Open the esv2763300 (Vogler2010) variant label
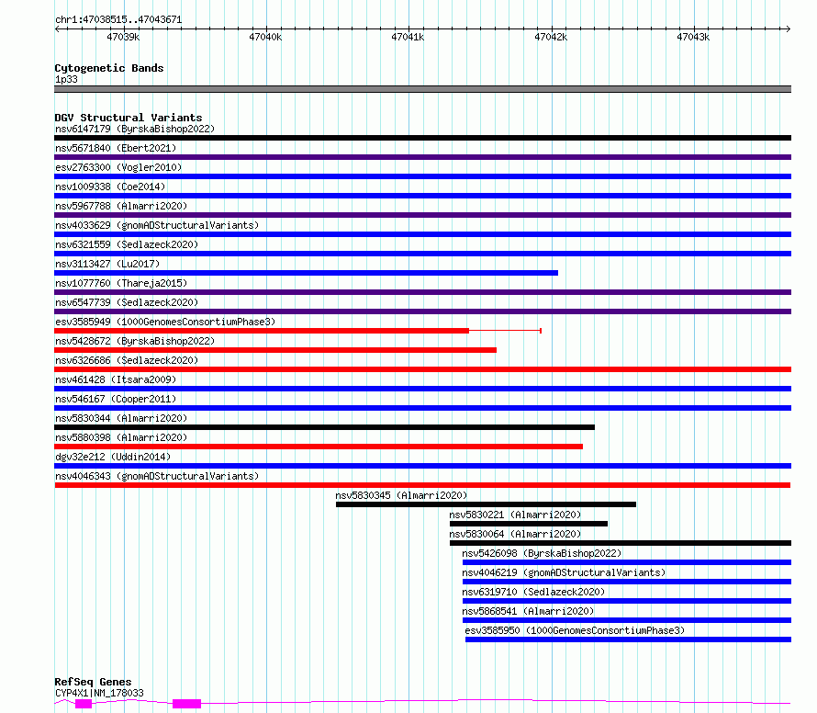 click(x=118, y=167)
